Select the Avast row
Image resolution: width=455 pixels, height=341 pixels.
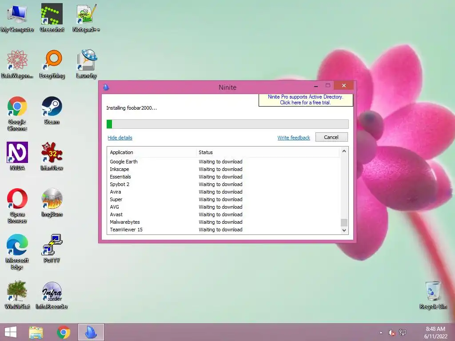point(224,214)
